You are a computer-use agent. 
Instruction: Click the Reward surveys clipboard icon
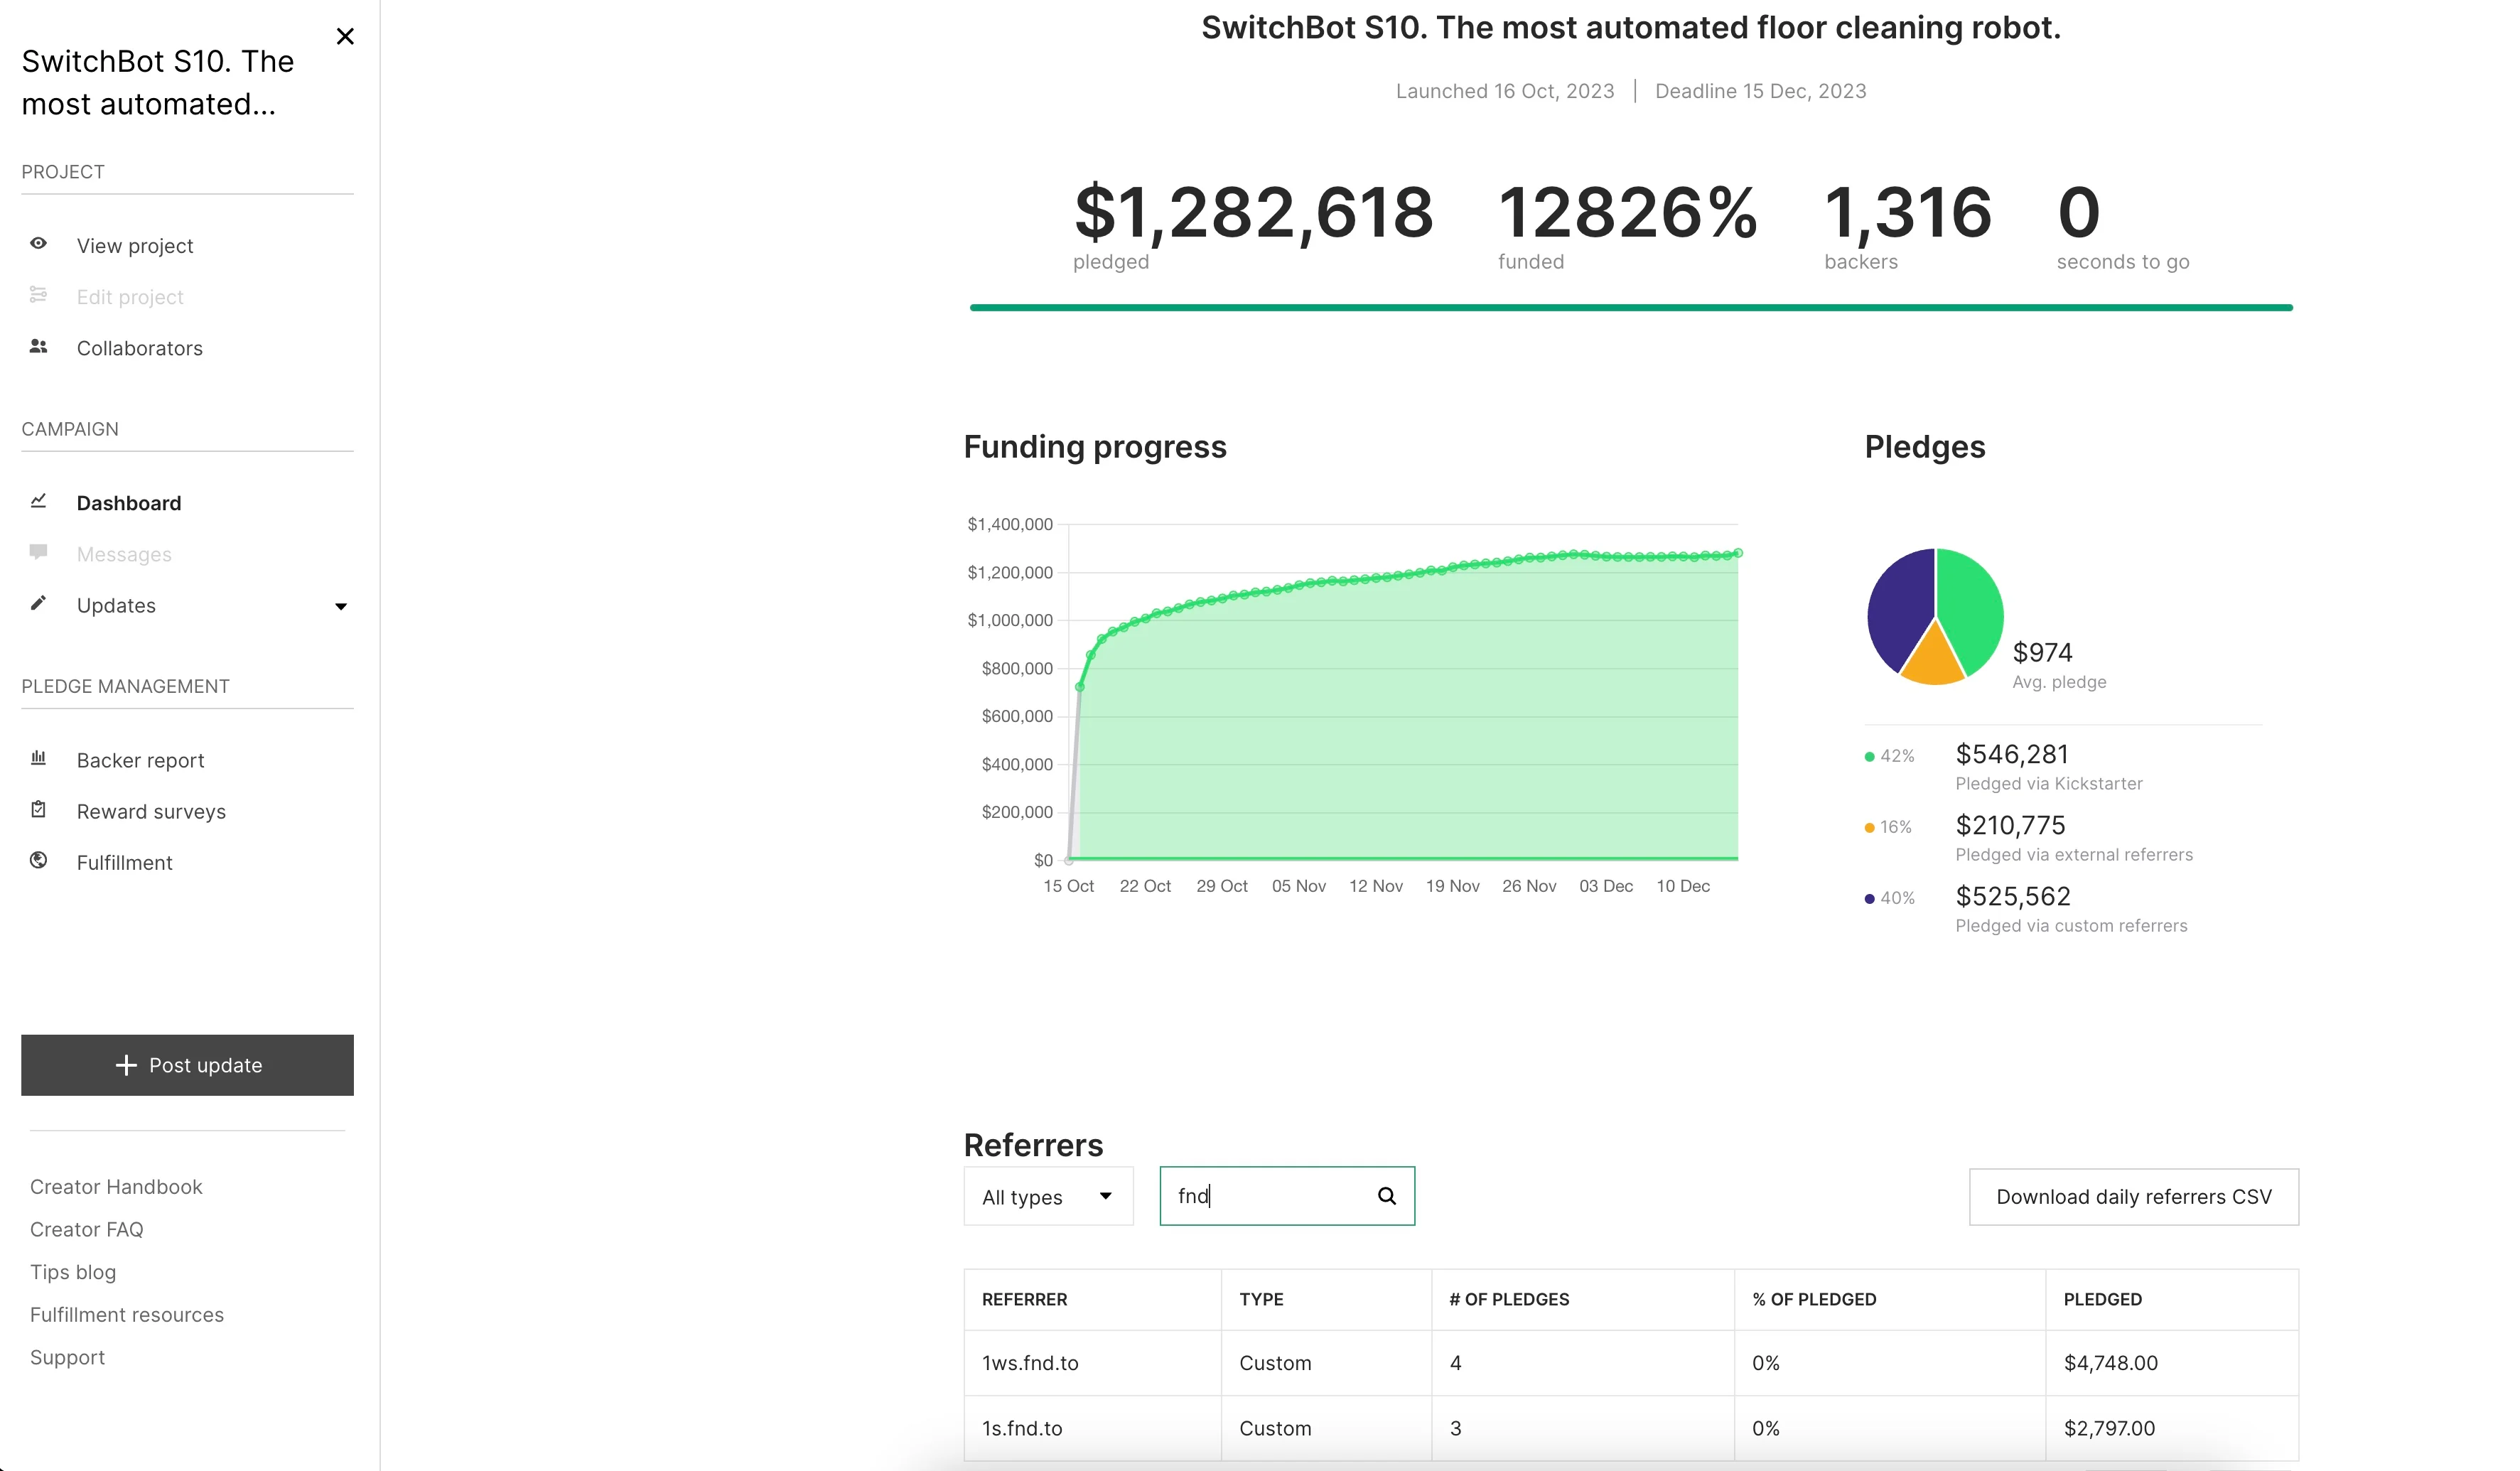coord(38,809)
